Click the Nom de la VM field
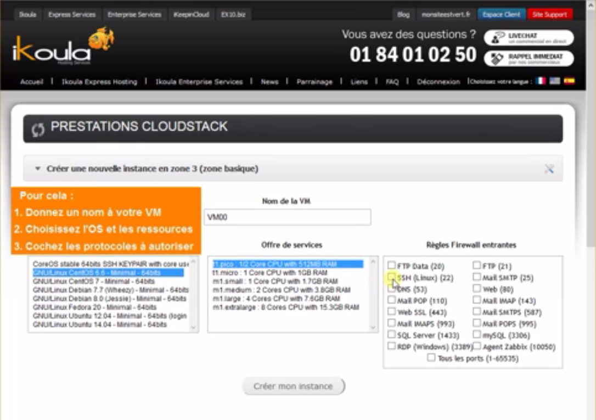 coord(288,217)
